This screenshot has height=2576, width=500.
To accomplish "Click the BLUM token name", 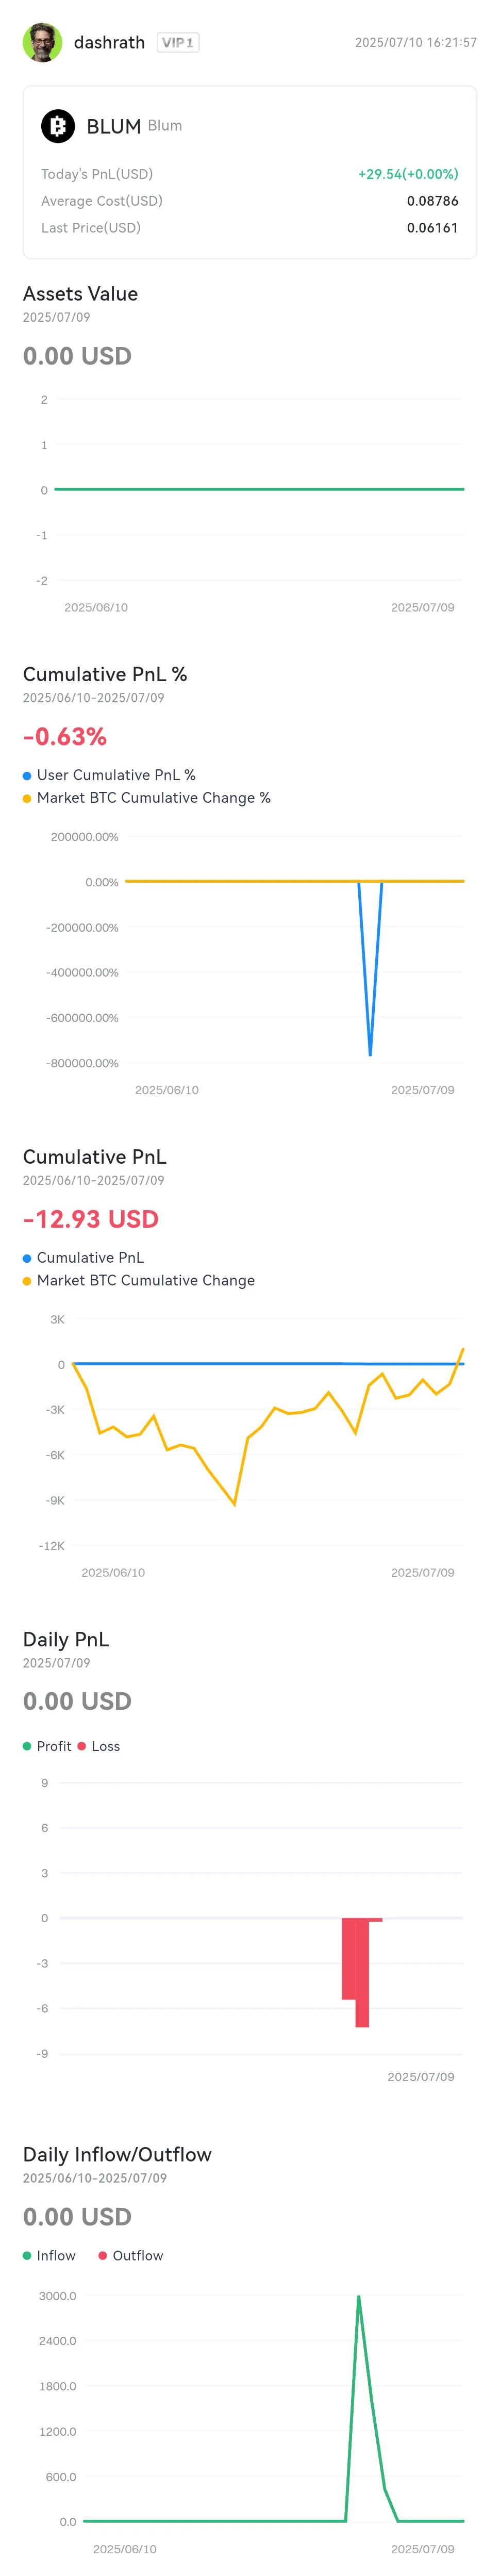I will click(x=113, y=126).
